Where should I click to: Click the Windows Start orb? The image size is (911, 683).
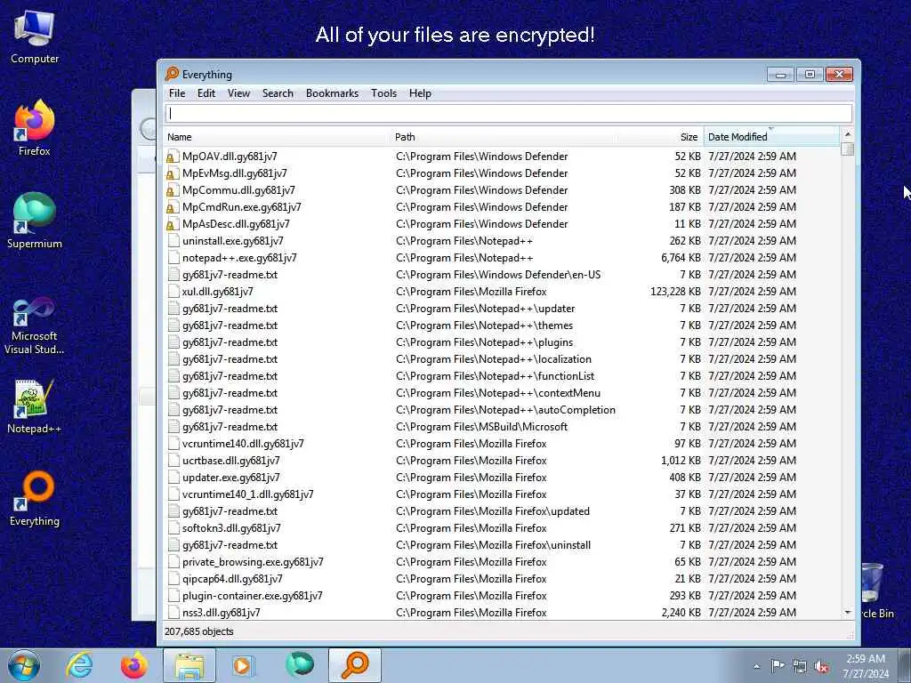[x=24, y=665]
